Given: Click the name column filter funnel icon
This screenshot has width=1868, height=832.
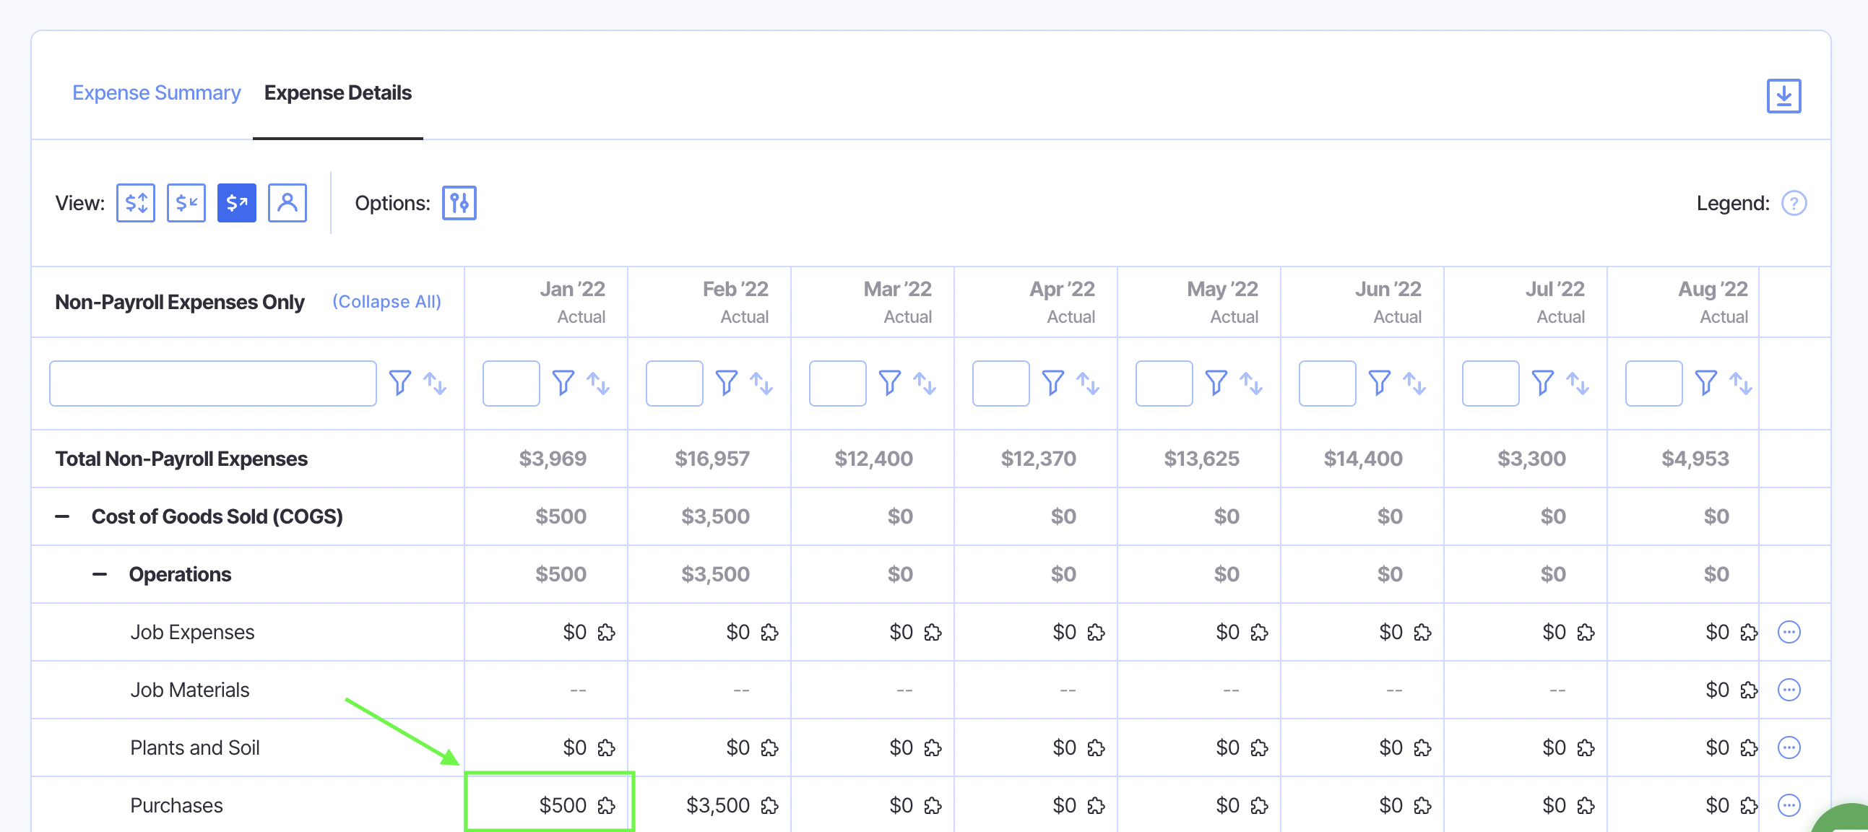Looking at the screenshot, I should (x=399, y=383).
